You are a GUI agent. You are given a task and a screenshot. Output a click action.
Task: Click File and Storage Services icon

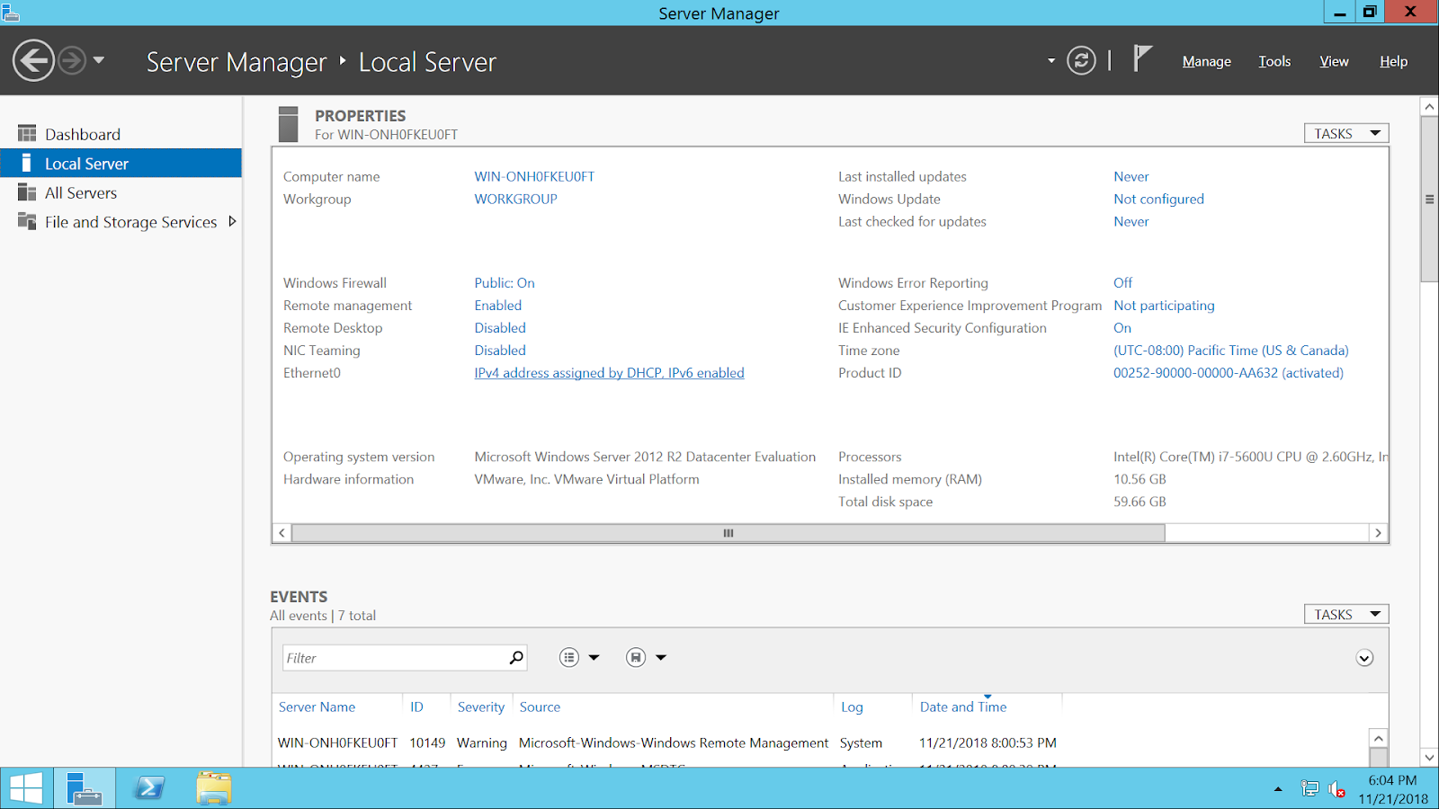26,221
